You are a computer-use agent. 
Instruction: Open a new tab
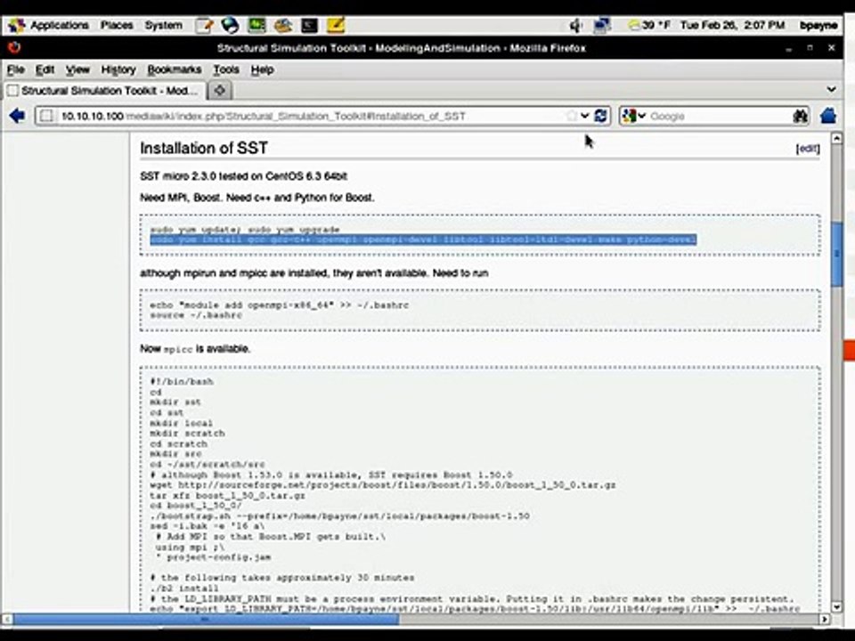click(220, 90)
